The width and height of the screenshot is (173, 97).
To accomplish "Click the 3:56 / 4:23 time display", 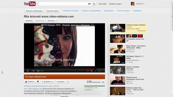I will tap(40, 71).
